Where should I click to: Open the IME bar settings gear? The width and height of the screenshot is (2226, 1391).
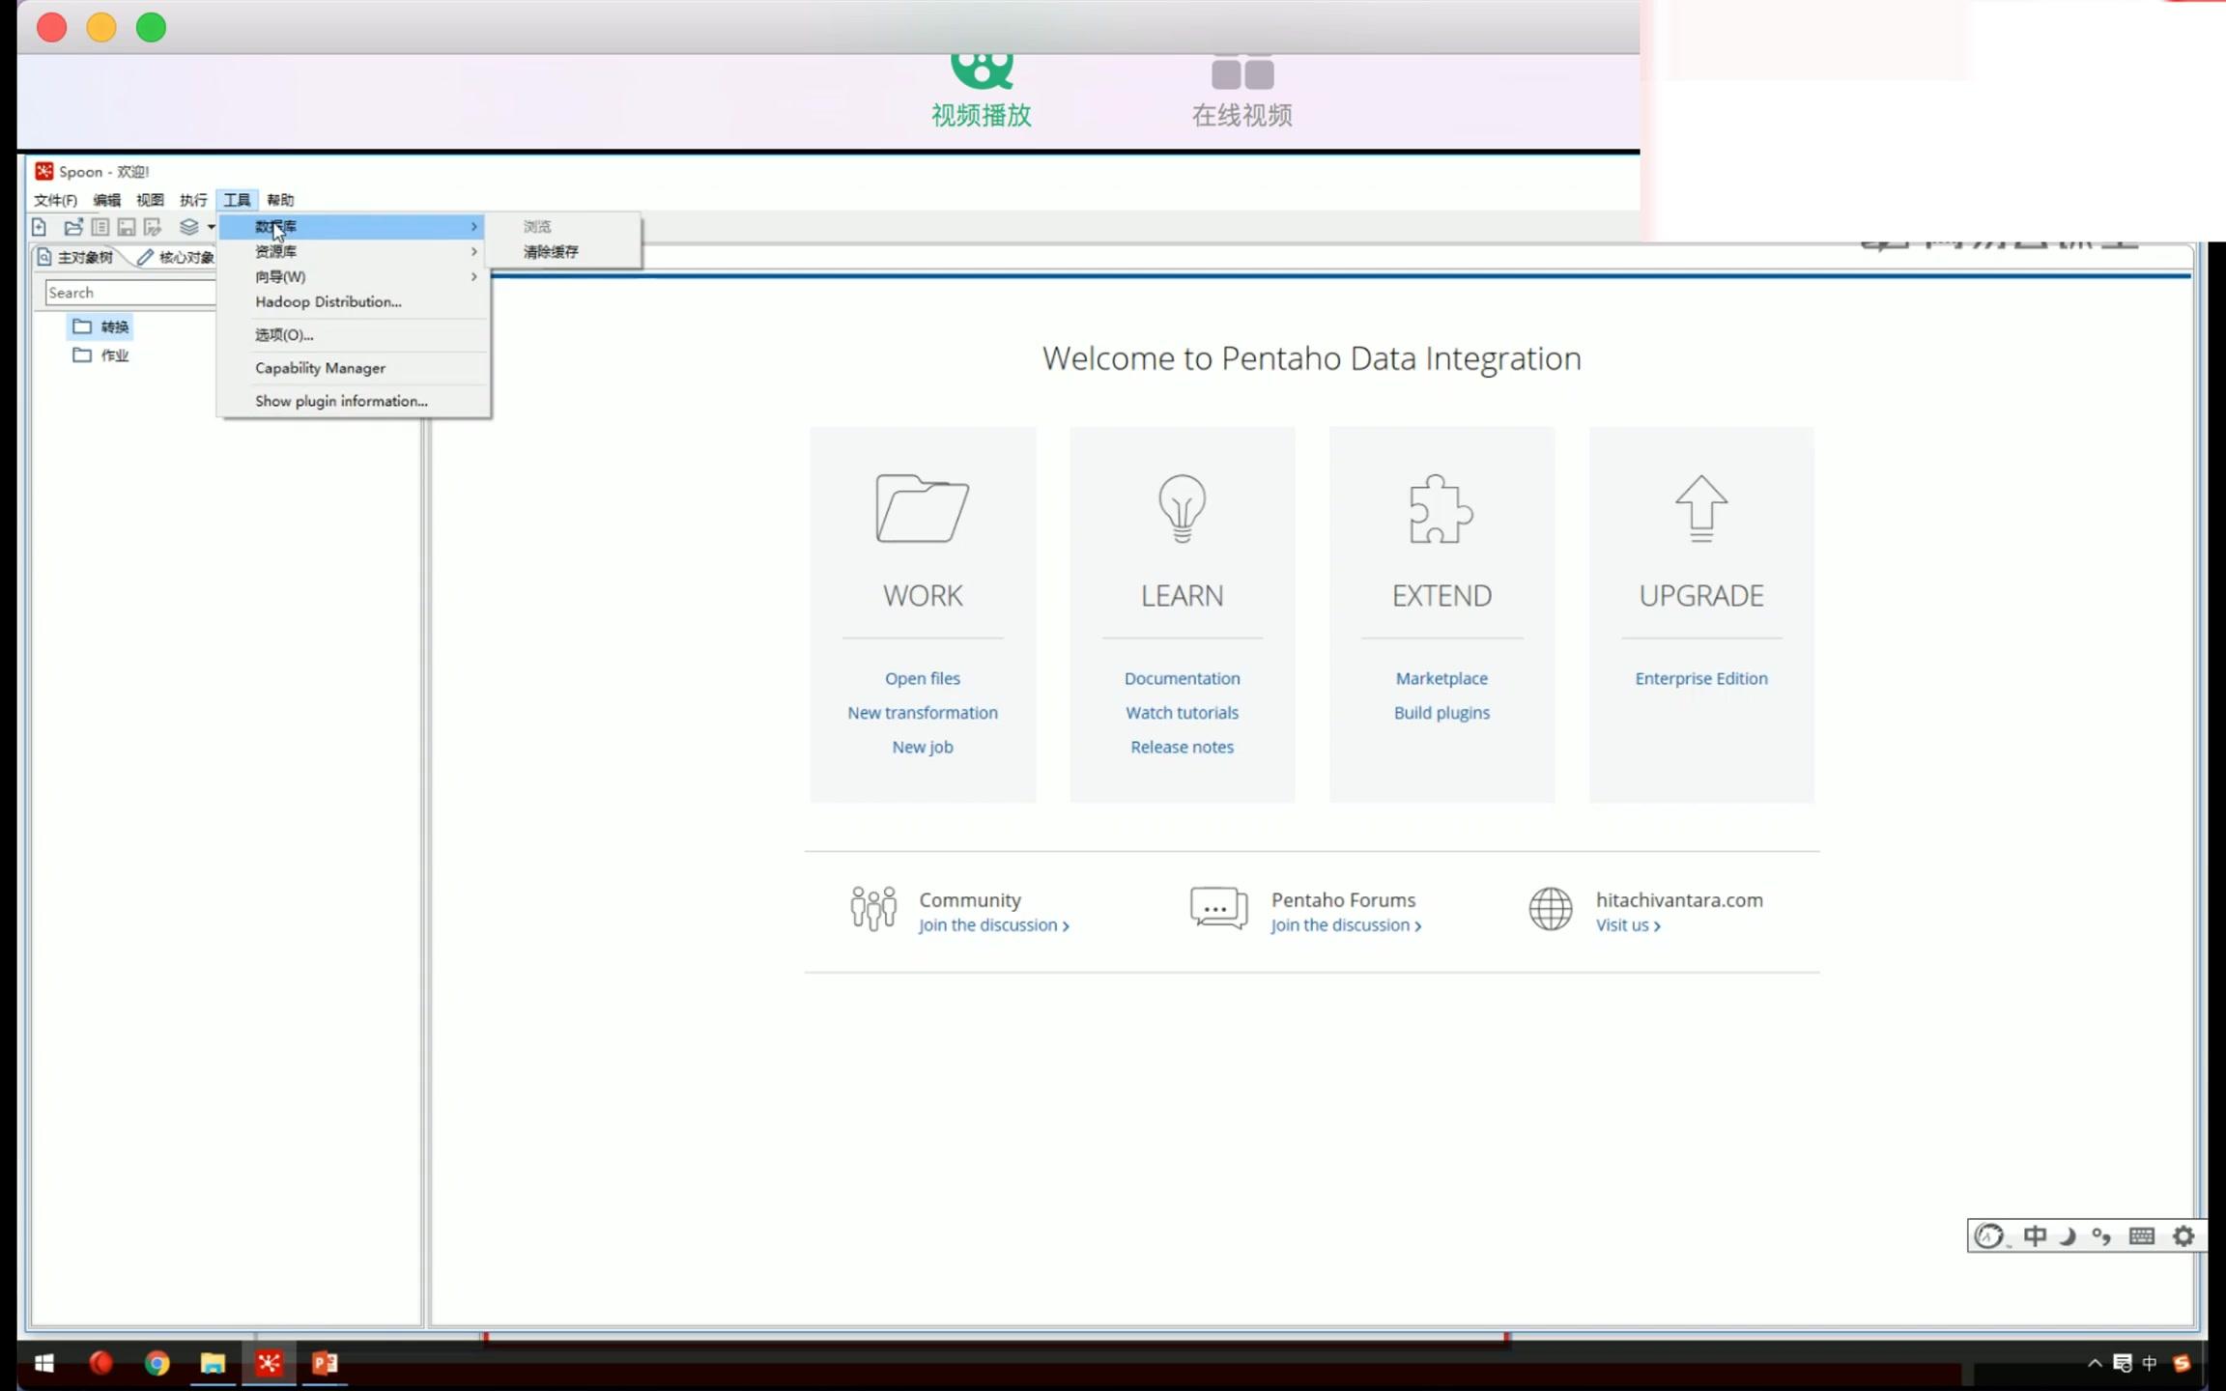pyautogui.click(x=2183, y=1235)
